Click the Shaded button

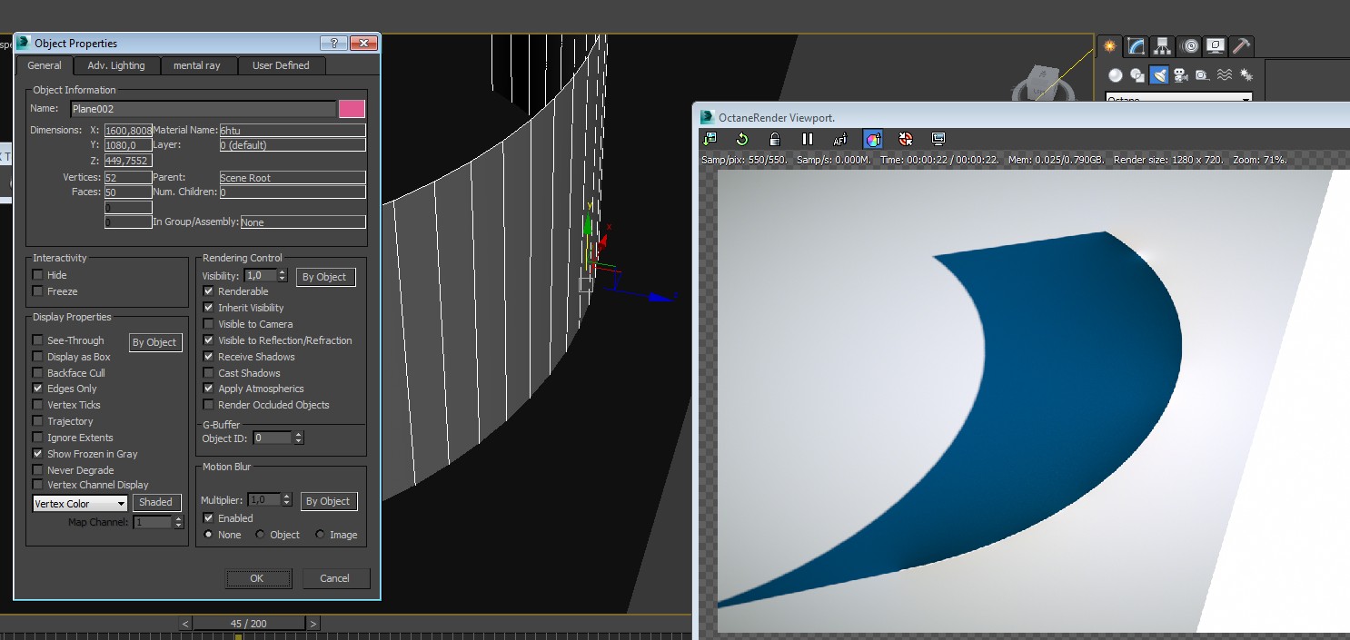click(155, 502)
